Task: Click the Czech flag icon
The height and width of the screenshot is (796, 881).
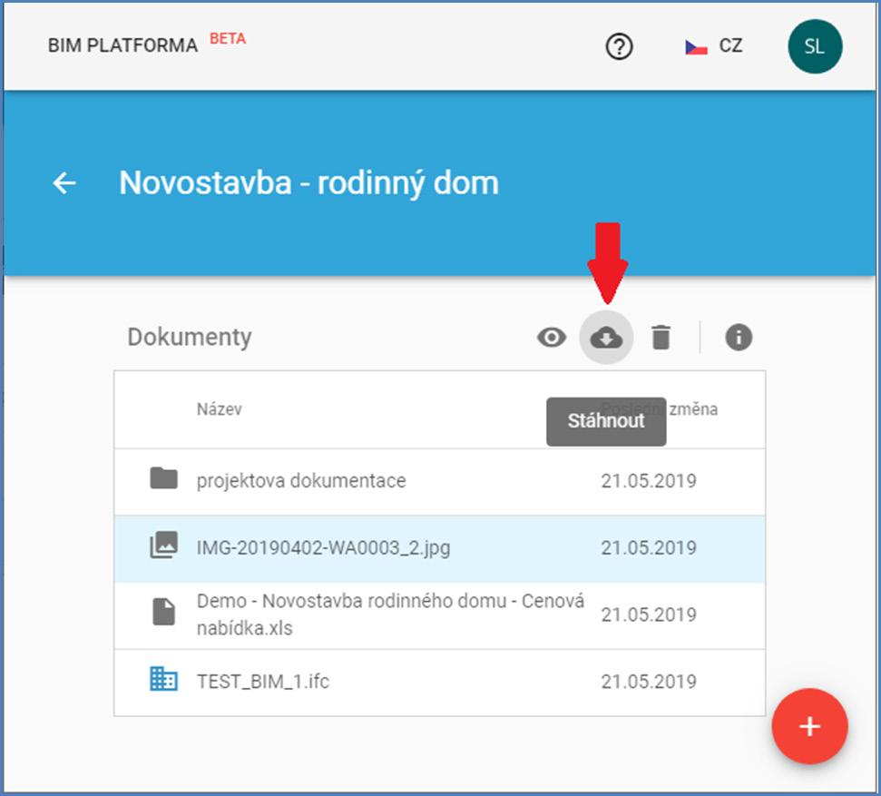Action: (696, 47)
